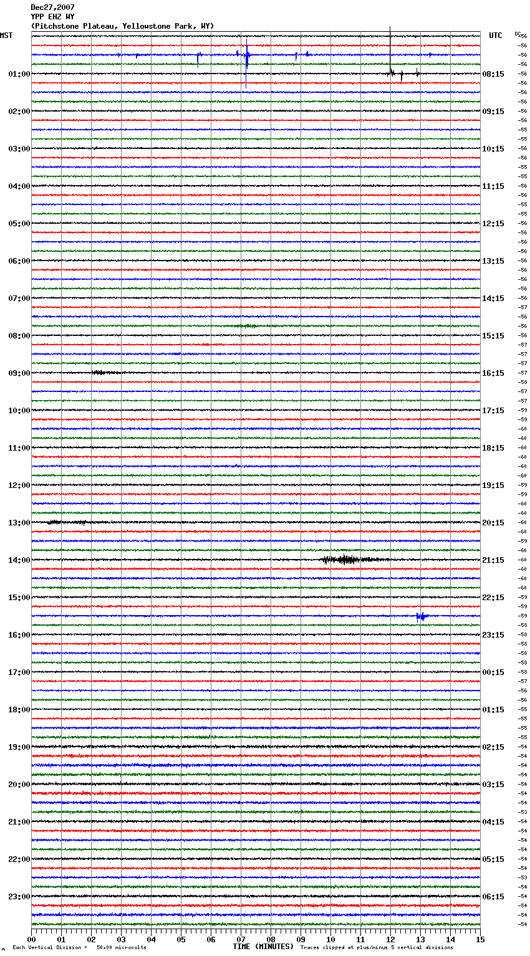The width and height of the screenshot is (530, 956).
Task: Click the "23:15" UTC row label
Action: click(x=493, y=635)
